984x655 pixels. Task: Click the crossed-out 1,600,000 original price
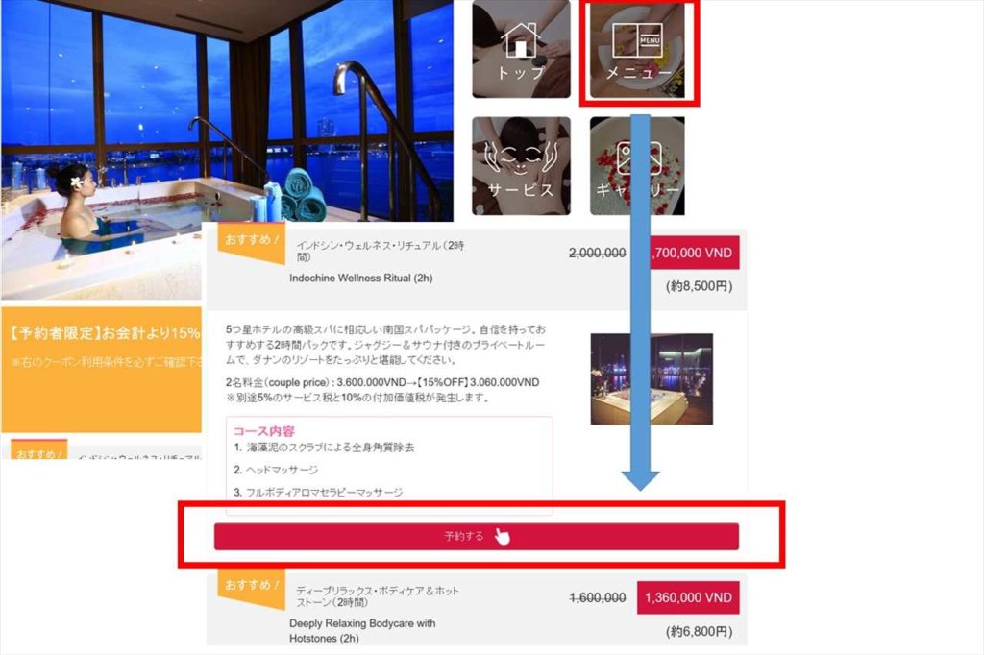[x=597, y=598]
